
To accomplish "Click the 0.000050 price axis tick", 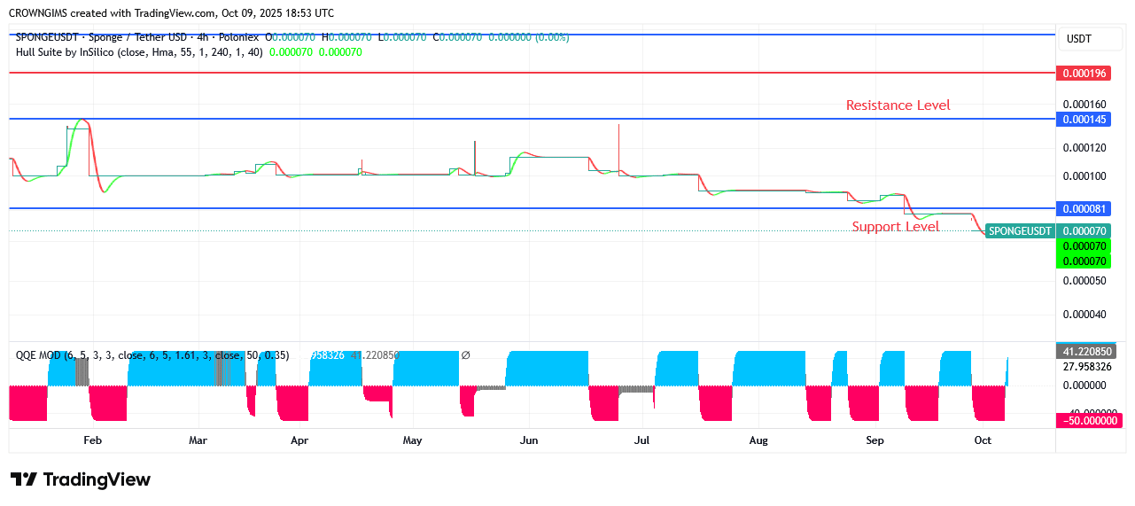I will [1085, 281].
